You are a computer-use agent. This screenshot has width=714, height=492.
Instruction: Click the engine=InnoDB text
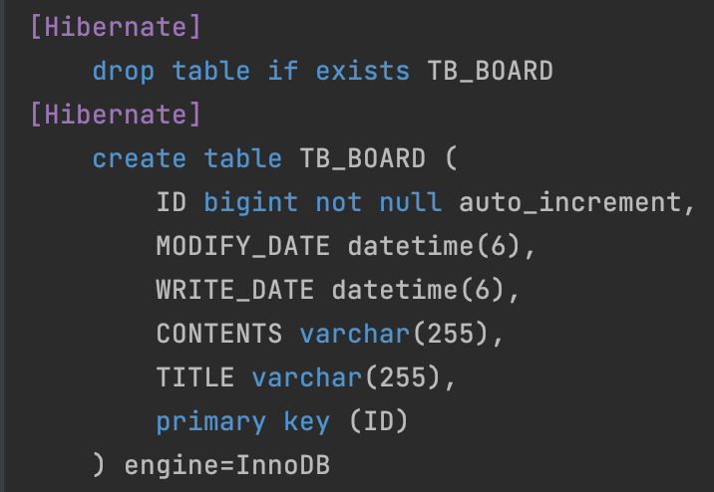[x=226, y=465]
